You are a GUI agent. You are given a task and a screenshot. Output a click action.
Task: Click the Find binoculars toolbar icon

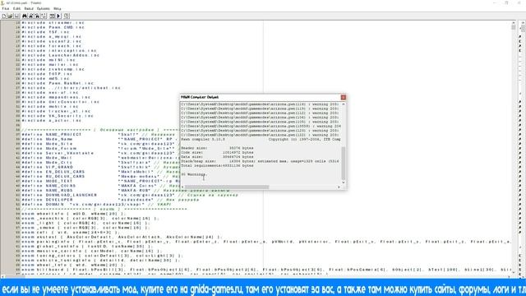click(x=25, y=16)
